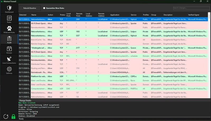Sort by Remote Ports column header
Screen dimensions: 211x121
coord(79,15)
